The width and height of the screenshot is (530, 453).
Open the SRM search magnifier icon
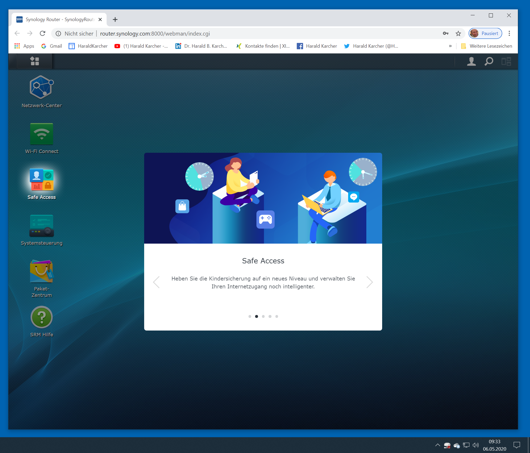click(x=489, y=61)
